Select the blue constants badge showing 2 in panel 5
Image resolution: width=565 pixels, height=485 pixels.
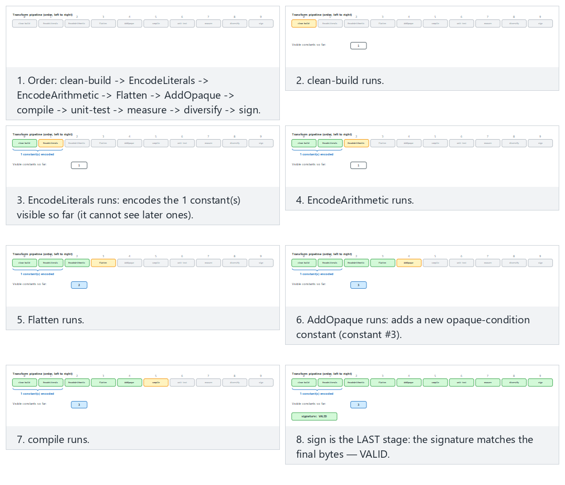point(79,285)
